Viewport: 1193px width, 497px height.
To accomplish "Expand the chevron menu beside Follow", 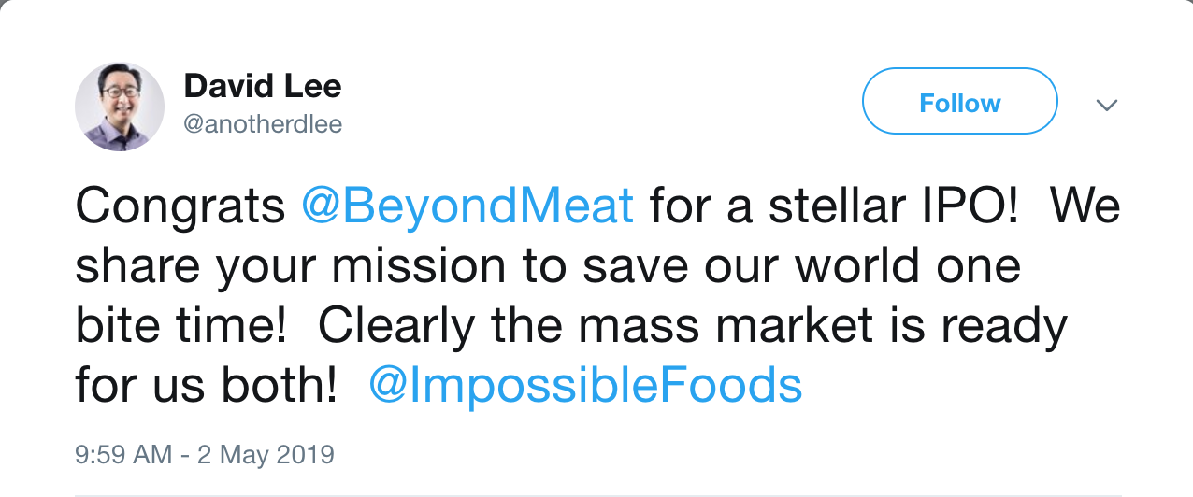I will point(1106,105).
